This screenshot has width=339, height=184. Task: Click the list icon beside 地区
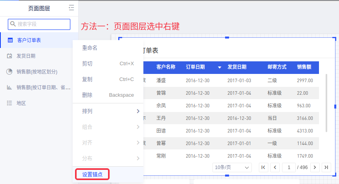(x=9, y=103)
